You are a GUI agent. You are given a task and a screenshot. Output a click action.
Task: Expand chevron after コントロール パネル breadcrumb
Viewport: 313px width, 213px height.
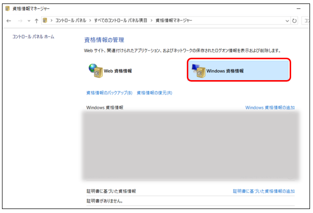coord(90,20)
